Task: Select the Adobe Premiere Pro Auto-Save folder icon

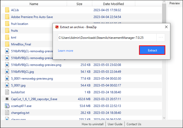Action: point(7,17)
